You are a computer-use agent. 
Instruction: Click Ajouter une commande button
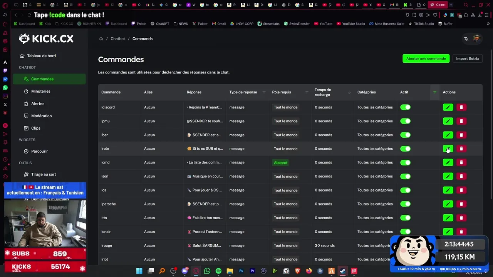coord(426,58)
